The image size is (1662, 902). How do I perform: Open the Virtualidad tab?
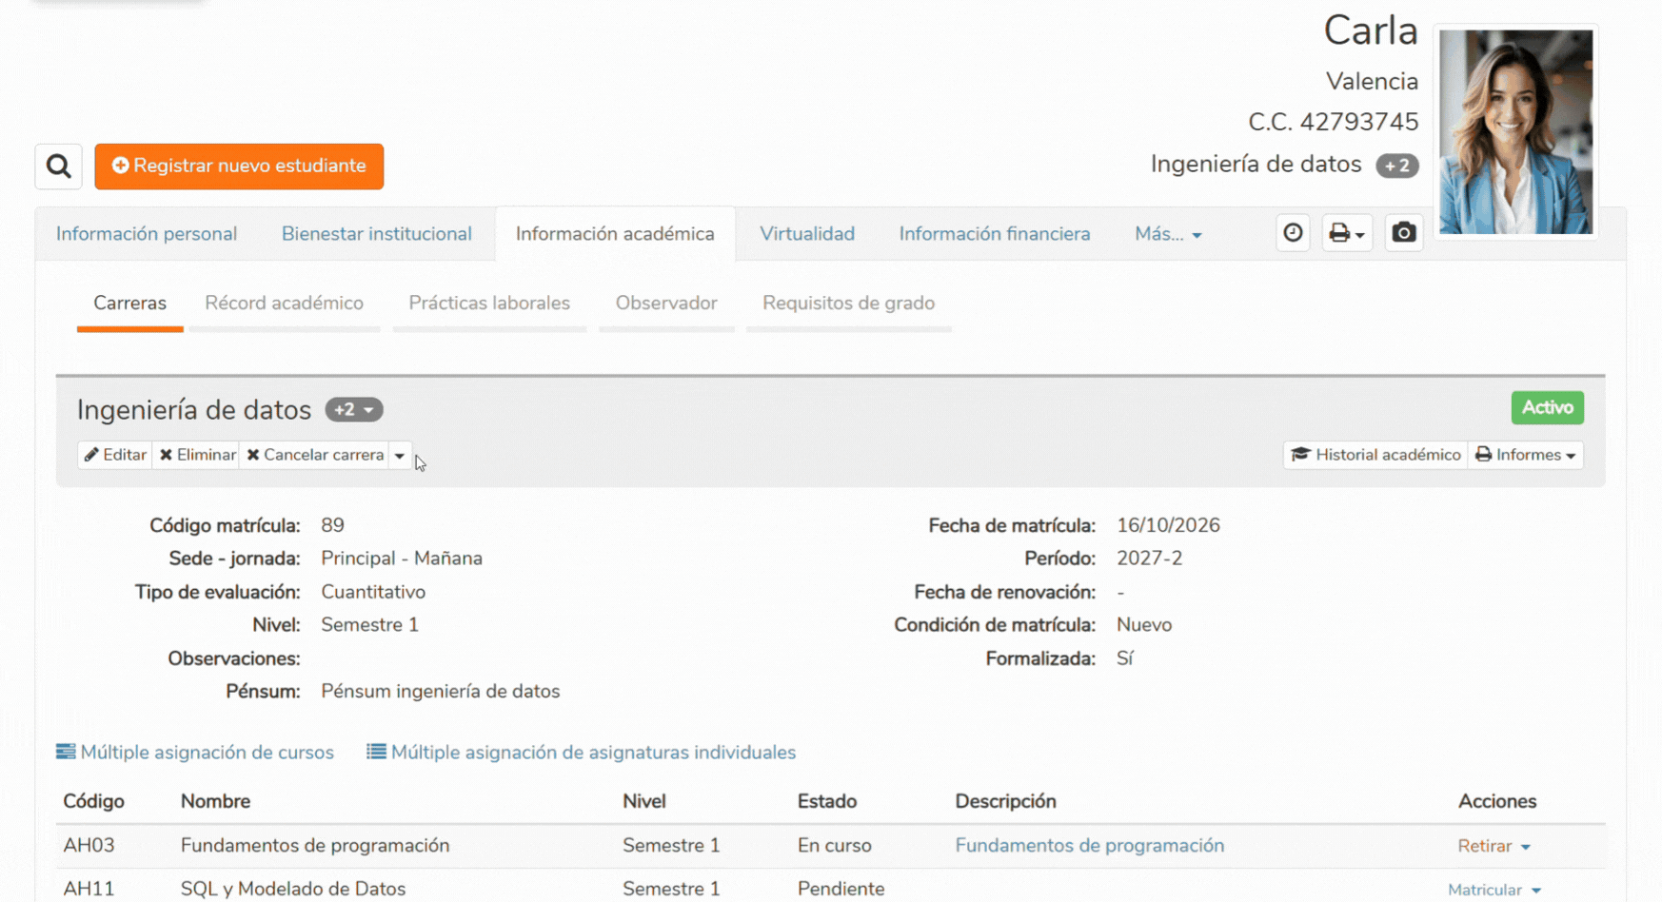click(807, 234)
